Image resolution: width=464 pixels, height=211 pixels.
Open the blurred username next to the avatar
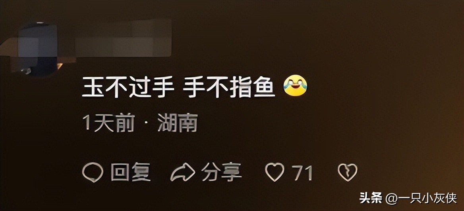point(123,38)
